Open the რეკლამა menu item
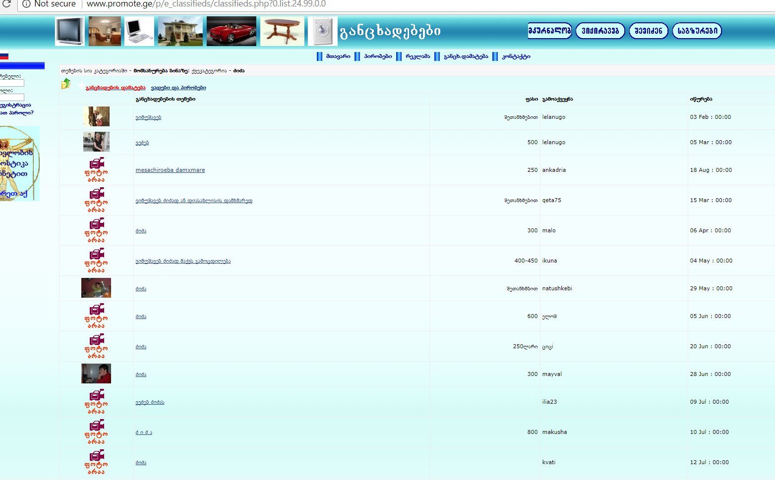This screenshot has width=775, height=480. coord(418,56)
